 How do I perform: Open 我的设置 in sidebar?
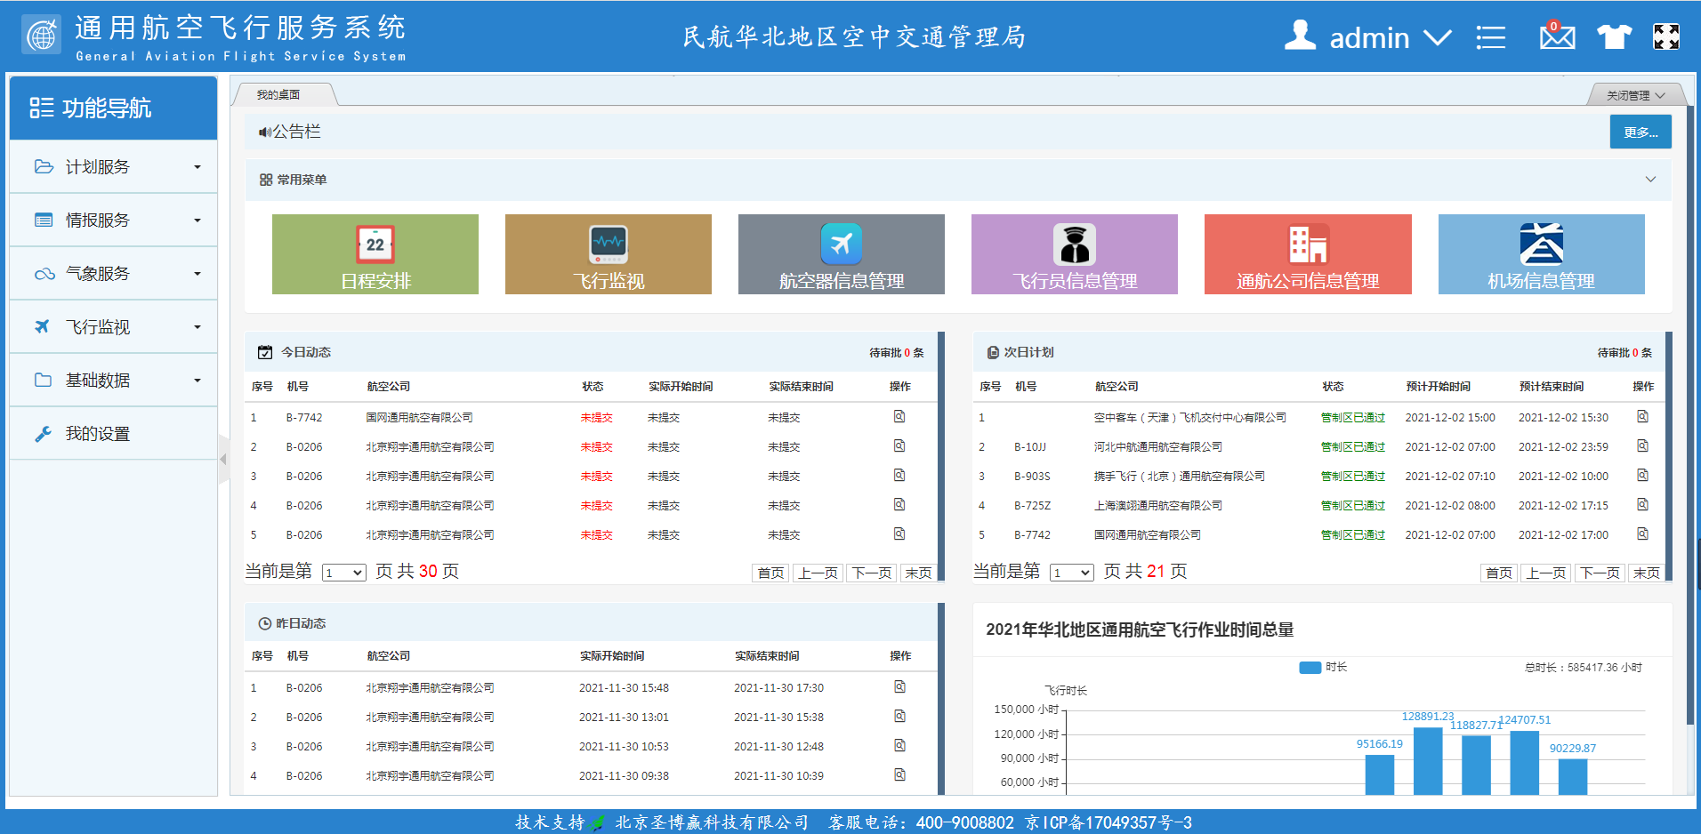point(113,434)
